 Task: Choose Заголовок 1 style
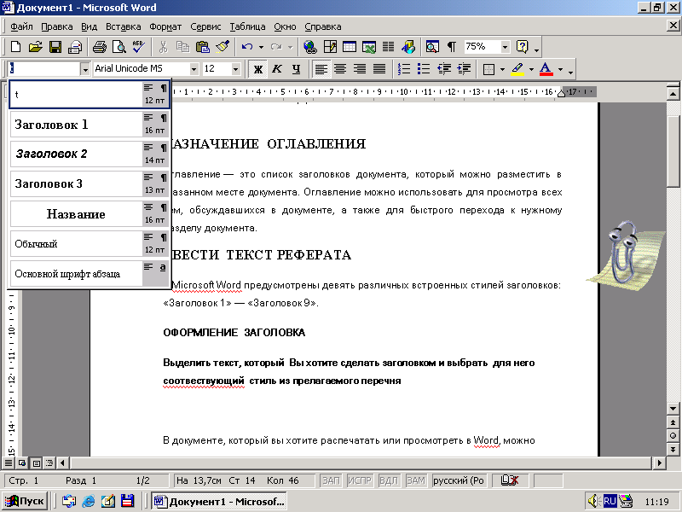click(x=90, y=125)
